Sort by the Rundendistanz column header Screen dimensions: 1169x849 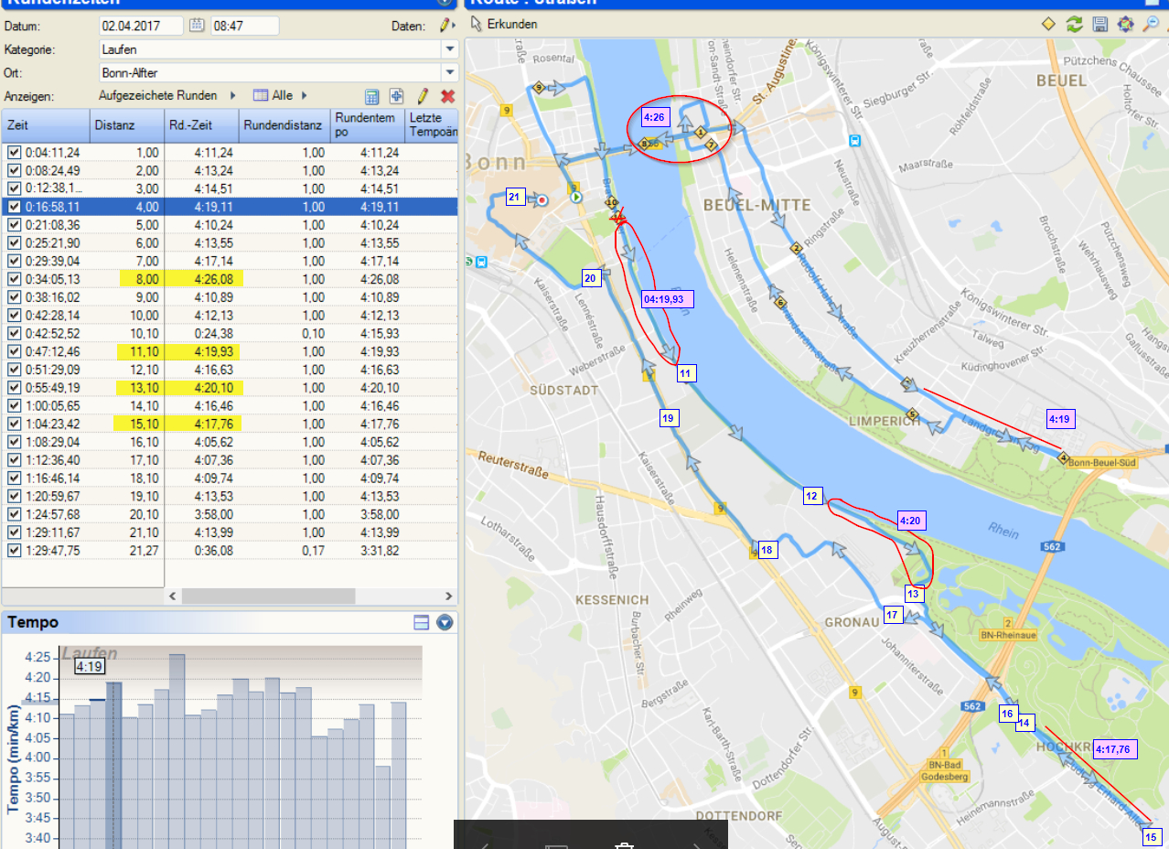pos(284,125)
